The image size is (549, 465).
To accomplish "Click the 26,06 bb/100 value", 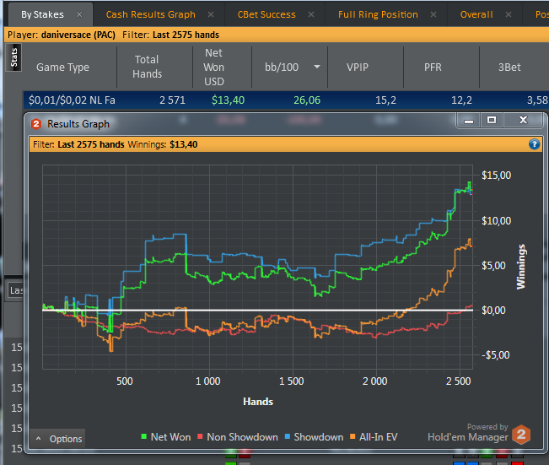I will point(307,100).
